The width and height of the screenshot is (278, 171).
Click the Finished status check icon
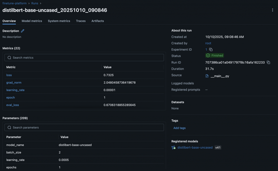pos(208,56)
